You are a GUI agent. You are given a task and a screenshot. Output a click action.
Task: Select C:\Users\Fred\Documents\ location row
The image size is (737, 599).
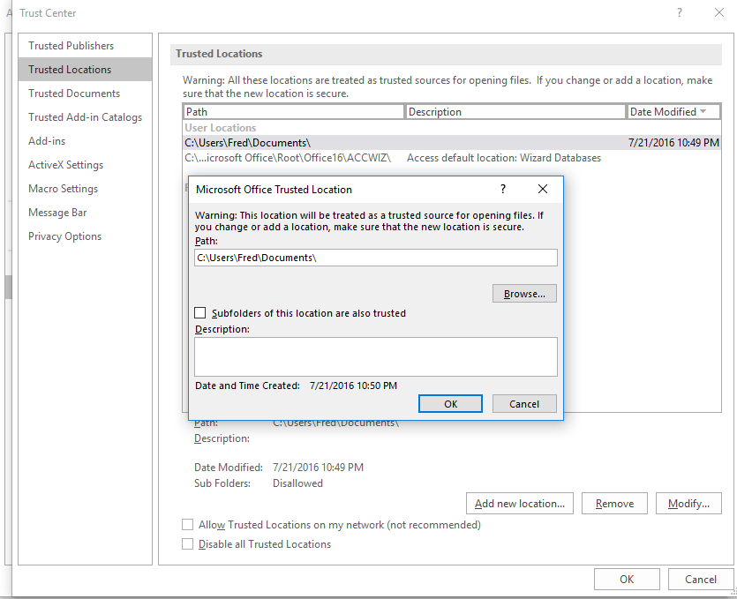tap(452, 143)
